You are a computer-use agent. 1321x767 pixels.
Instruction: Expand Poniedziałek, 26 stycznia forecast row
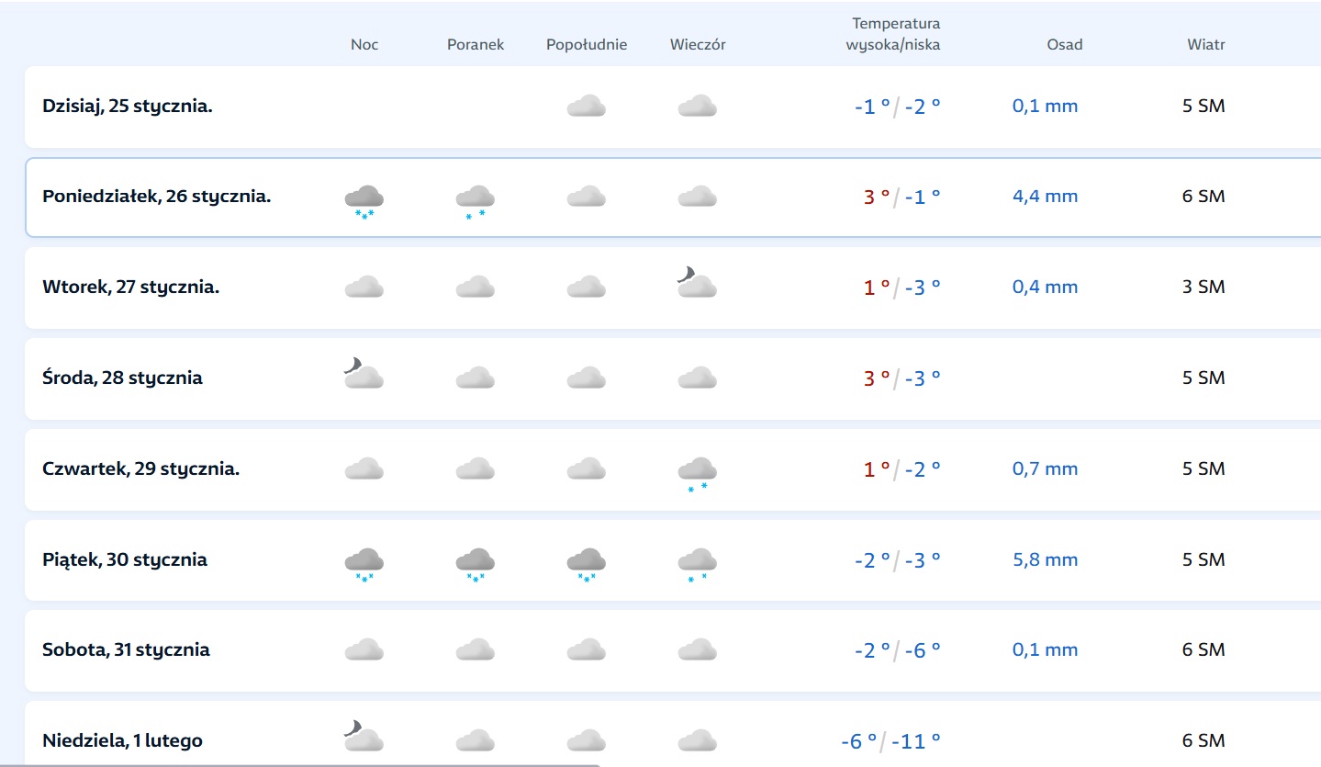point(157,197)
